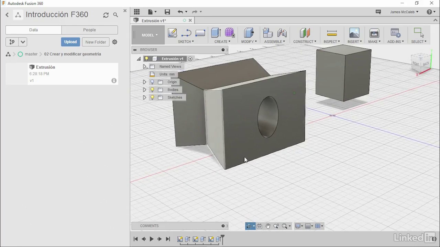Activate the Extrusión v1 component radio button
The height and width of the screenshot is (247, 440).
tap(190, 59)
